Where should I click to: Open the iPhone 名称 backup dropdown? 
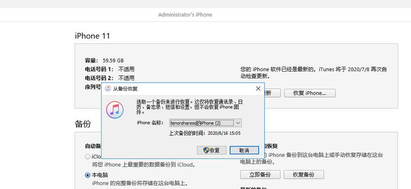[205, 123]
